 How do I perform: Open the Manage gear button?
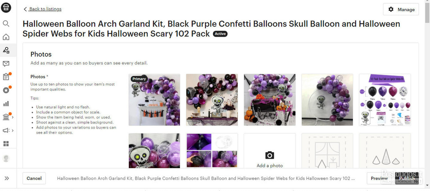(x=401, y=9)
